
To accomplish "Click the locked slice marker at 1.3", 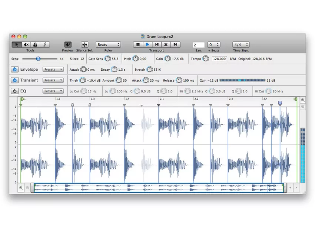I will tap(90, 105).
